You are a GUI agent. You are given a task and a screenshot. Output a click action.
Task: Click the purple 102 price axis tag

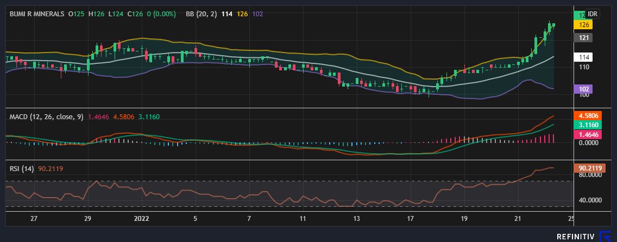pos(584,89)
